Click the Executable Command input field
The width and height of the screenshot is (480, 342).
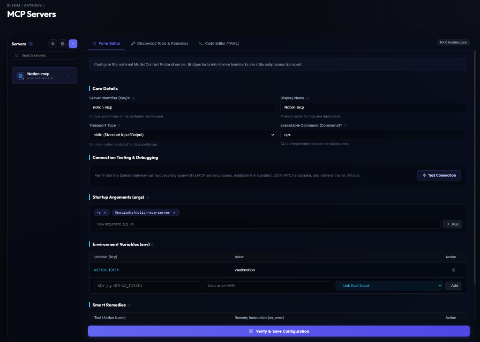373,135
